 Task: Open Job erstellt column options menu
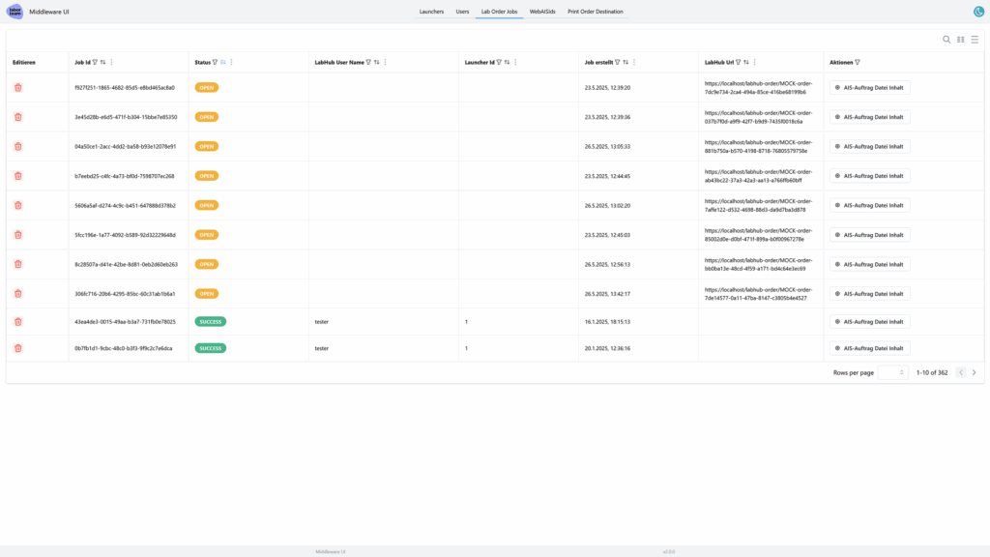634,63
